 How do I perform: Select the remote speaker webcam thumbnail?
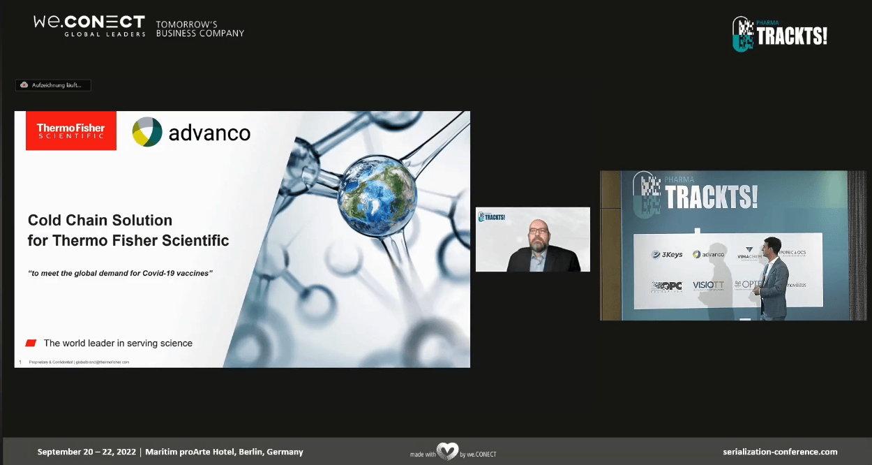coord(533,239)
